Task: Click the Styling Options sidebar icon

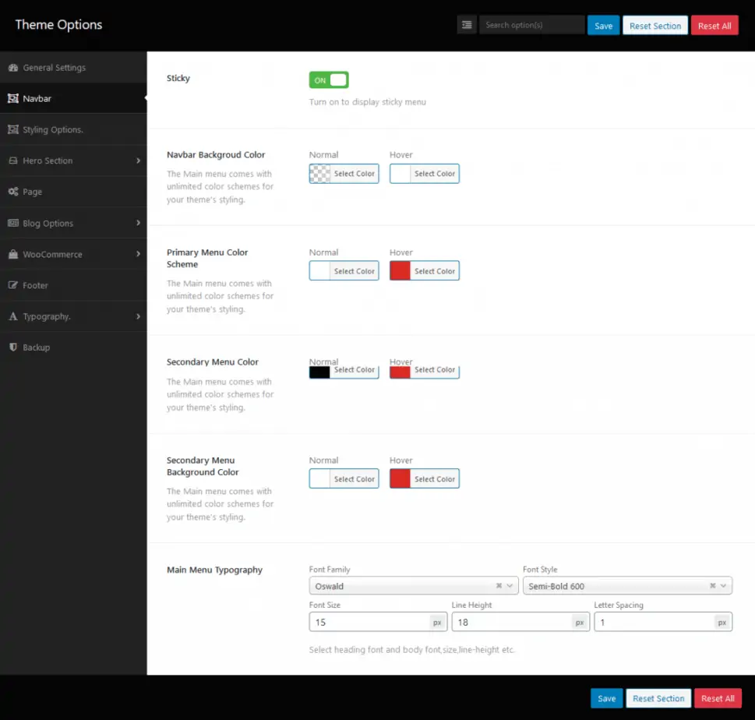Action: point(13,129)
